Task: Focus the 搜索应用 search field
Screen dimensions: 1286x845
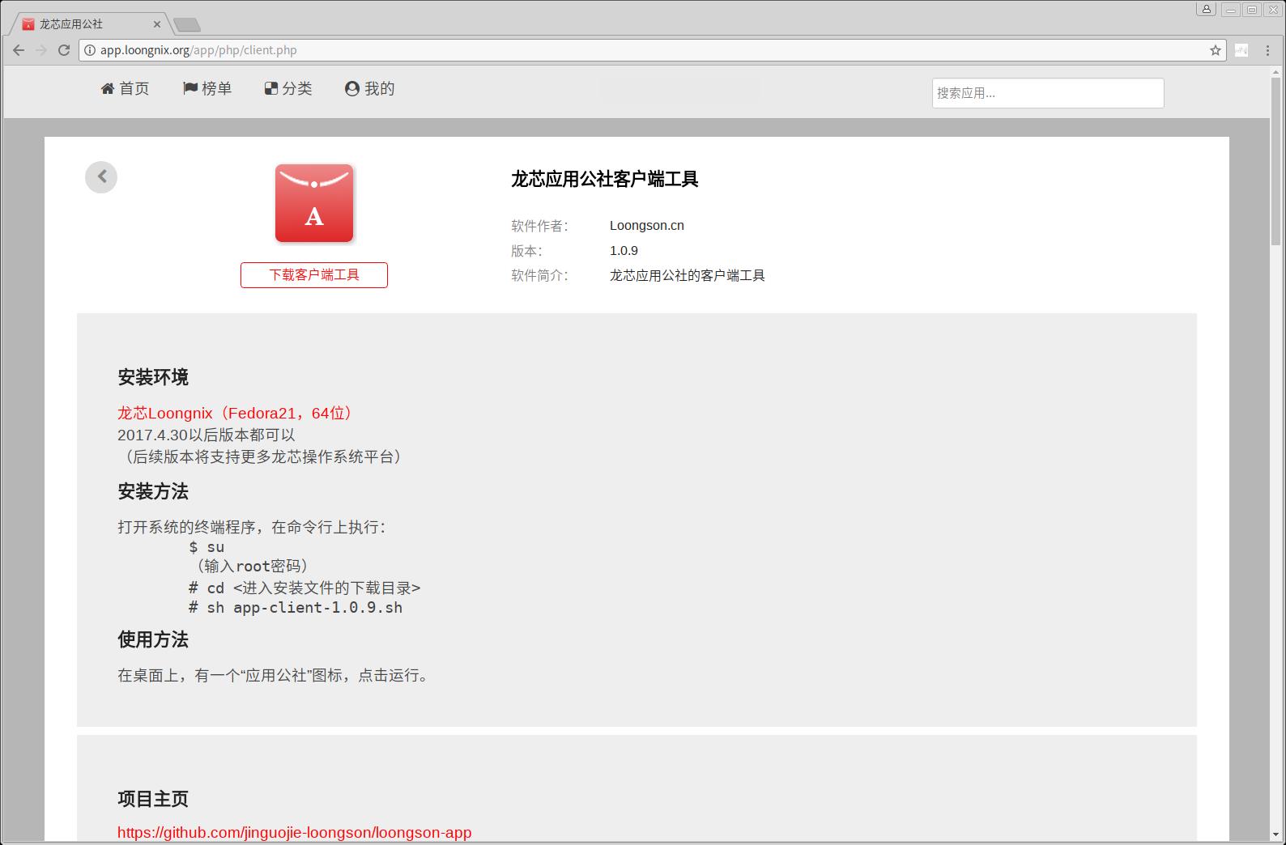Action: [x=1048, y=93]
